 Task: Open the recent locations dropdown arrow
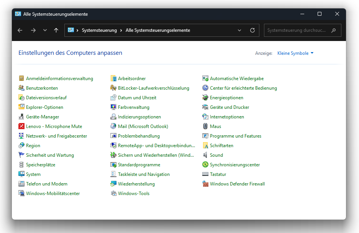[45, 30]
